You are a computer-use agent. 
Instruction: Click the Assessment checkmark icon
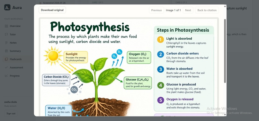pos(6,68)
